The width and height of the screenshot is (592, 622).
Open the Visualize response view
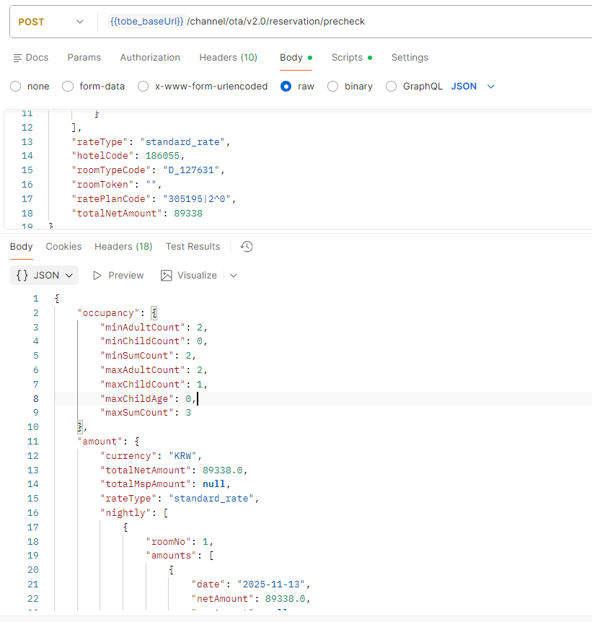tap(189, 276)
